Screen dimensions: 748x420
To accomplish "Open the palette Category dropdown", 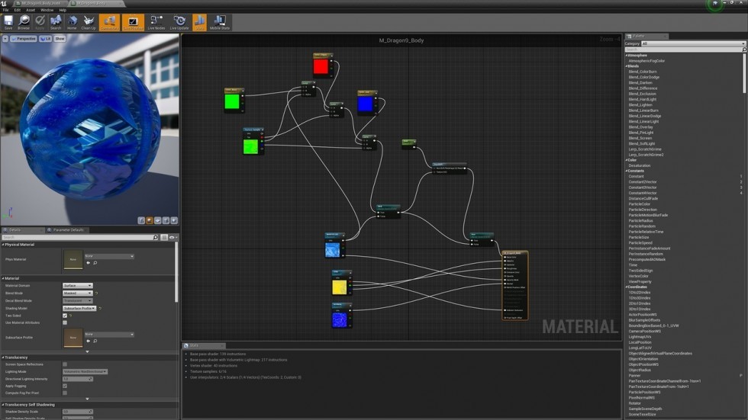I will pos(693,43).
